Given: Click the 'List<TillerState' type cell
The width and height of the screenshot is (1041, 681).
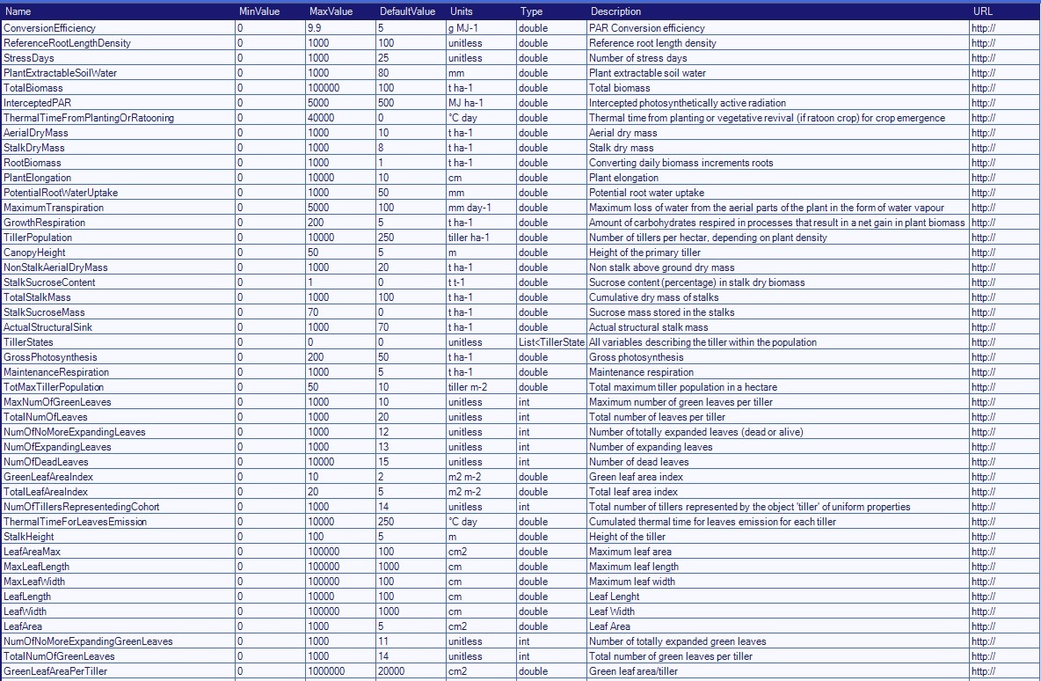Looking at the screenshot, I should point(551,342).
